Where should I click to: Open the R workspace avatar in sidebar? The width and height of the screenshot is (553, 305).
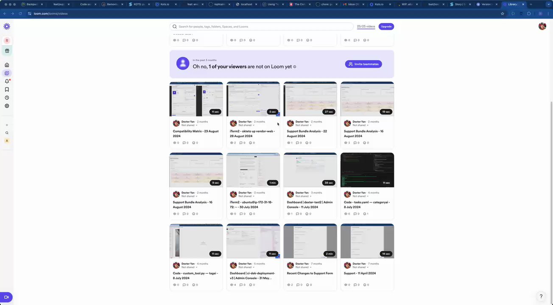[7, 41]
